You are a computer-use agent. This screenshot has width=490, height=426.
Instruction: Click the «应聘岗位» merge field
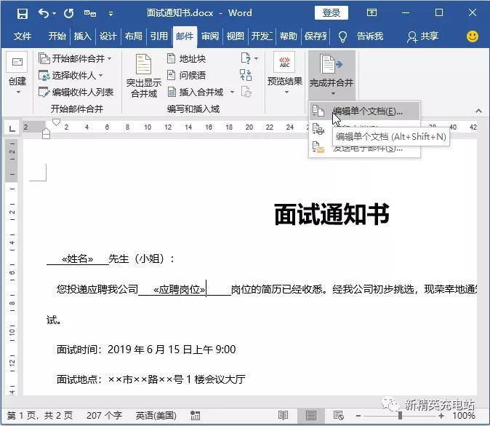pyautogui.click(x=180, y=289)
